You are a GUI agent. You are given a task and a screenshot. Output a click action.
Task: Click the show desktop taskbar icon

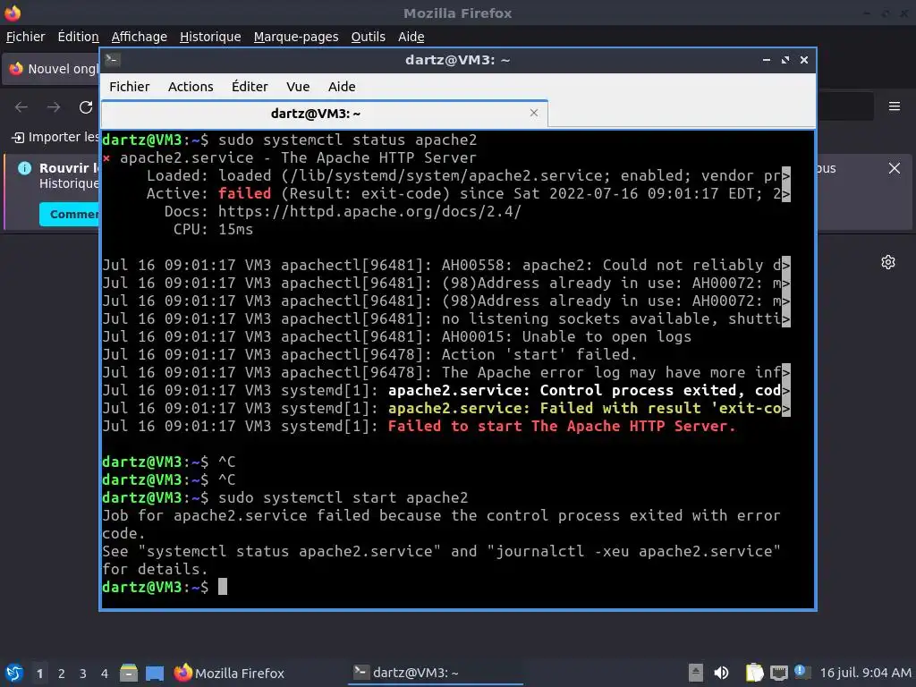point(155,673)
